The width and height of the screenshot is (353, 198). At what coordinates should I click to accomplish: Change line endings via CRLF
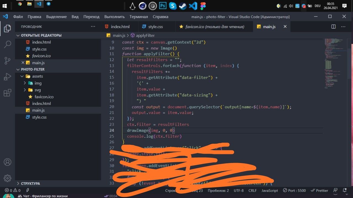(x=252, y=190)
